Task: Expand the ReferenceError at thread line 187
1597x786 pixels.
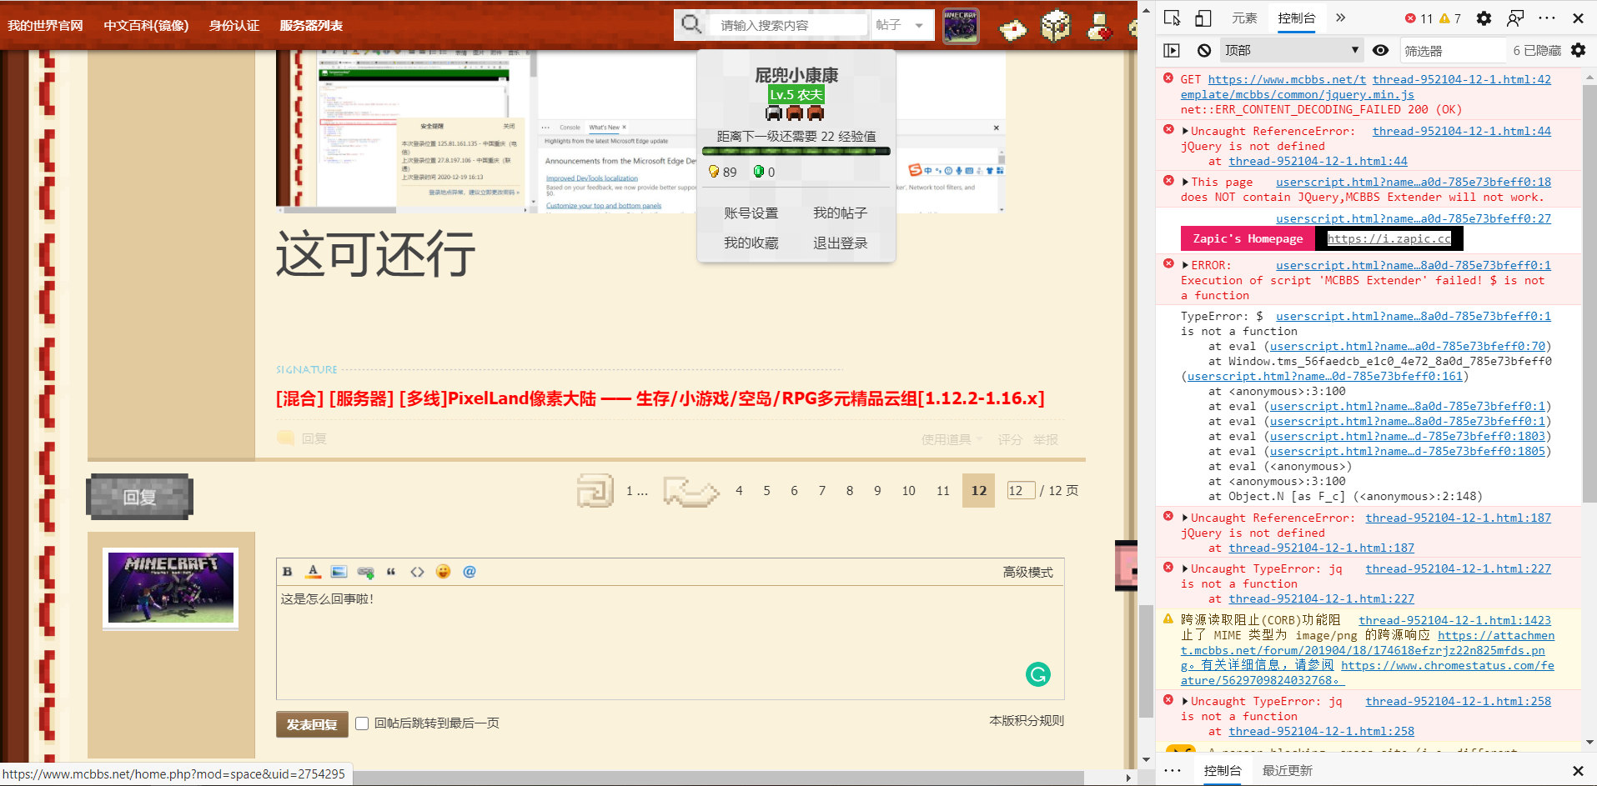Action: tap(1185, 518)
